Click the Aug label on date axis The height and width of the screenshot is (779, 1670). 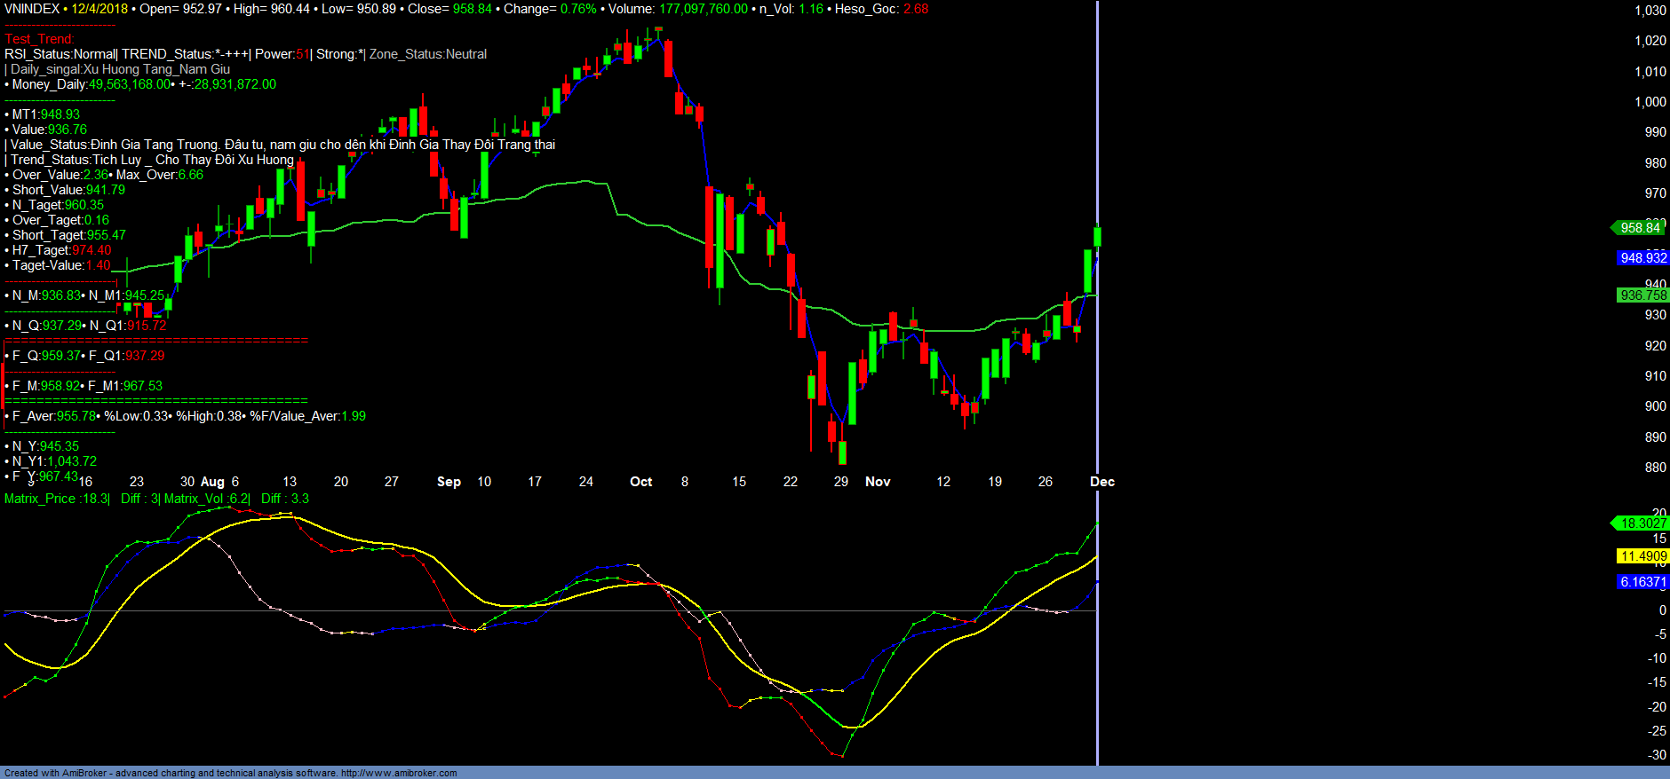[x=212, y=482]
